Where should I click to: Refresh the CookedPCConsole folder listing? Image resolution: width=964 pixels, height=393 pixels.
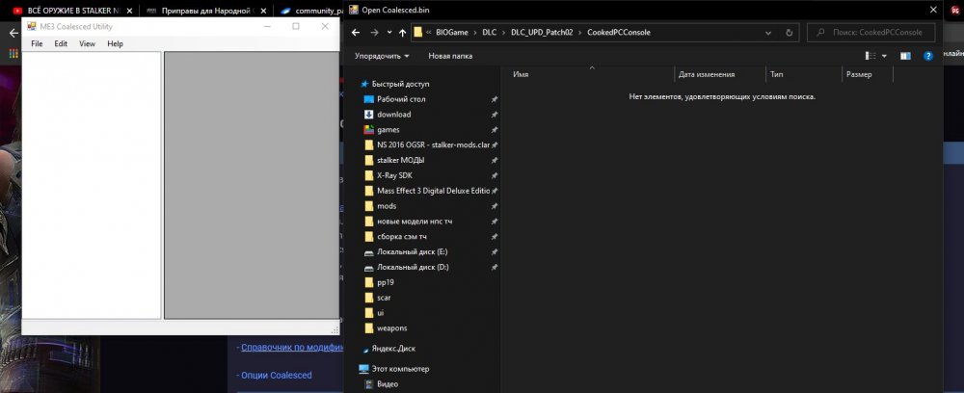pos(790,32)
